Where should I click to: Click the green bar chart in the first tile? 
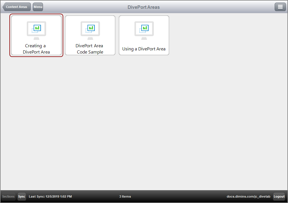click(37, 28)
